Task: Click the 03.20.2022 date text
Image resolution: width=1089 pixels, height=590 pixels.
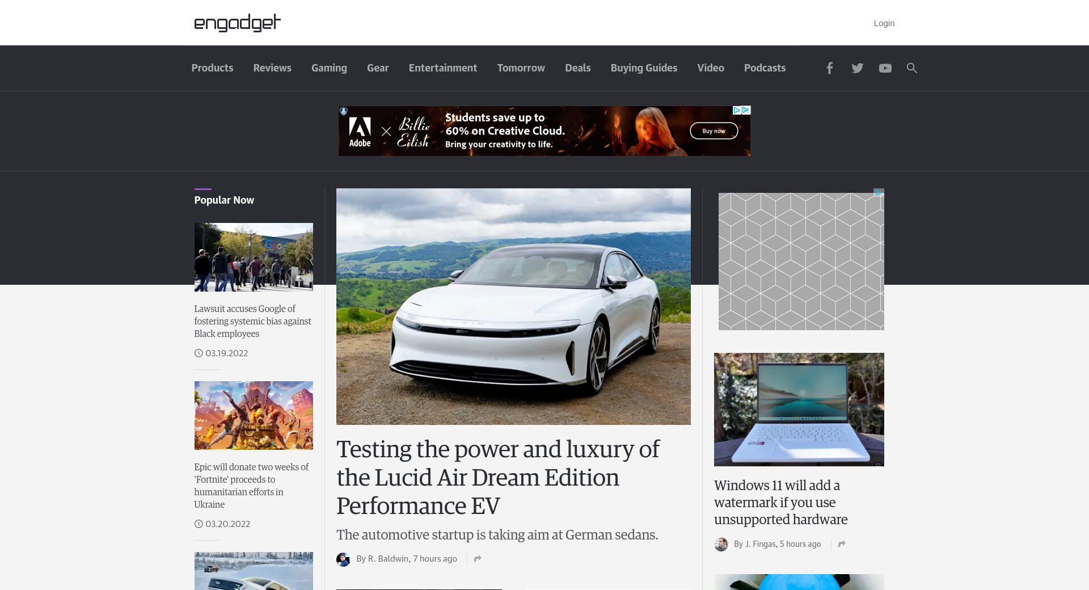Action: point(227,524)
